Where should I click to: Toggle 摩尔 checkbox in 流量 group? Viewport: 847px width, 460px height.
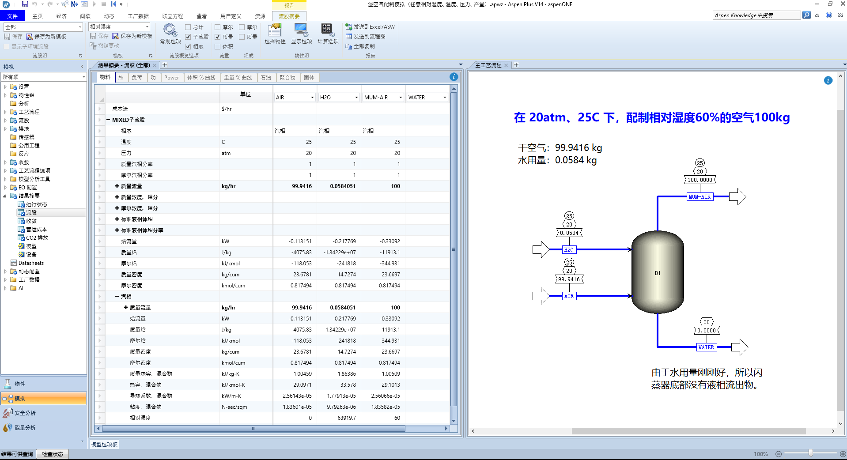pyautogui.click(x=217, y=27)
